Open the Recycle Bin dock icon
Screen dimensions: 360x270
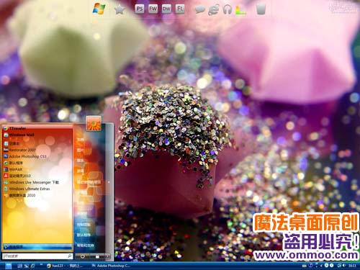click(261, 9)
